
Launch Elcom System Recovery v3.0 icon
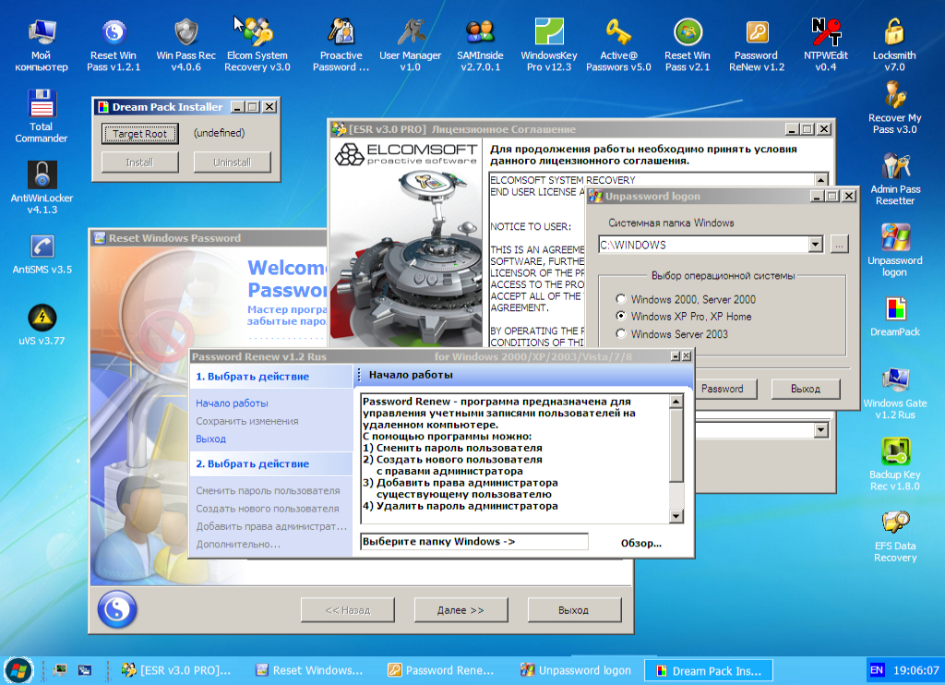(257, 45)
